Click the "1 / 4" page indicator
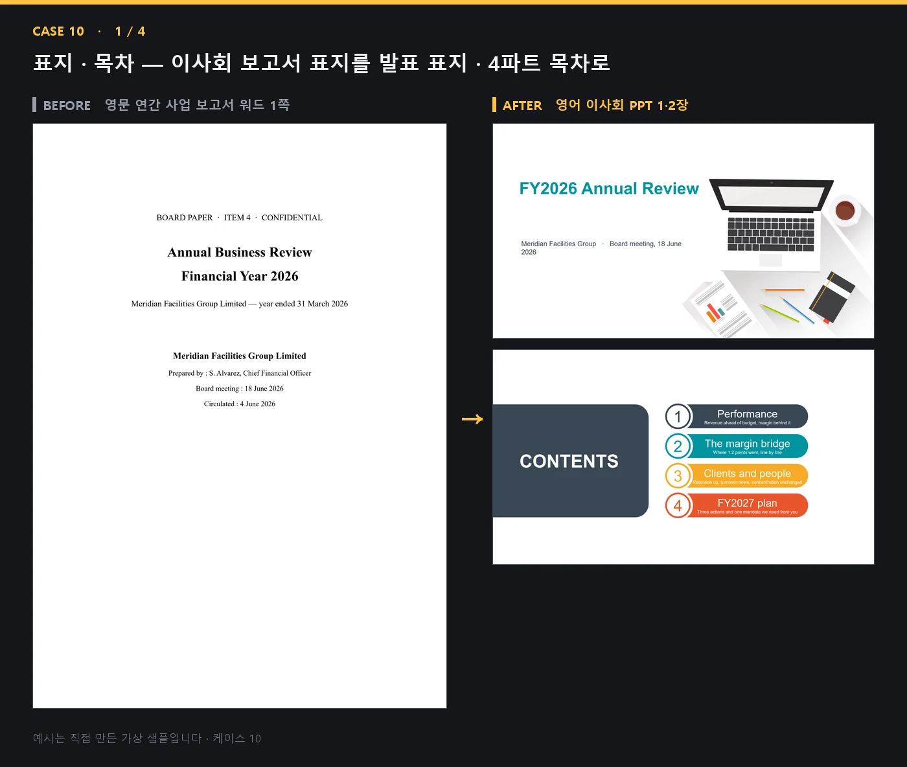This screenshot has height=767, width=907. [x=130, y=31]
